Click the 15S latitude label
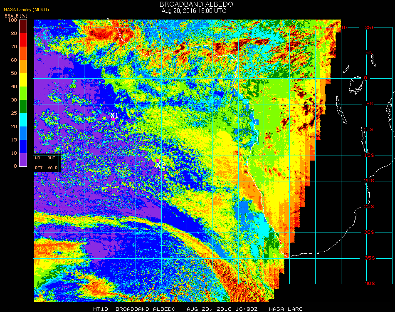 [x=369, y=155]
